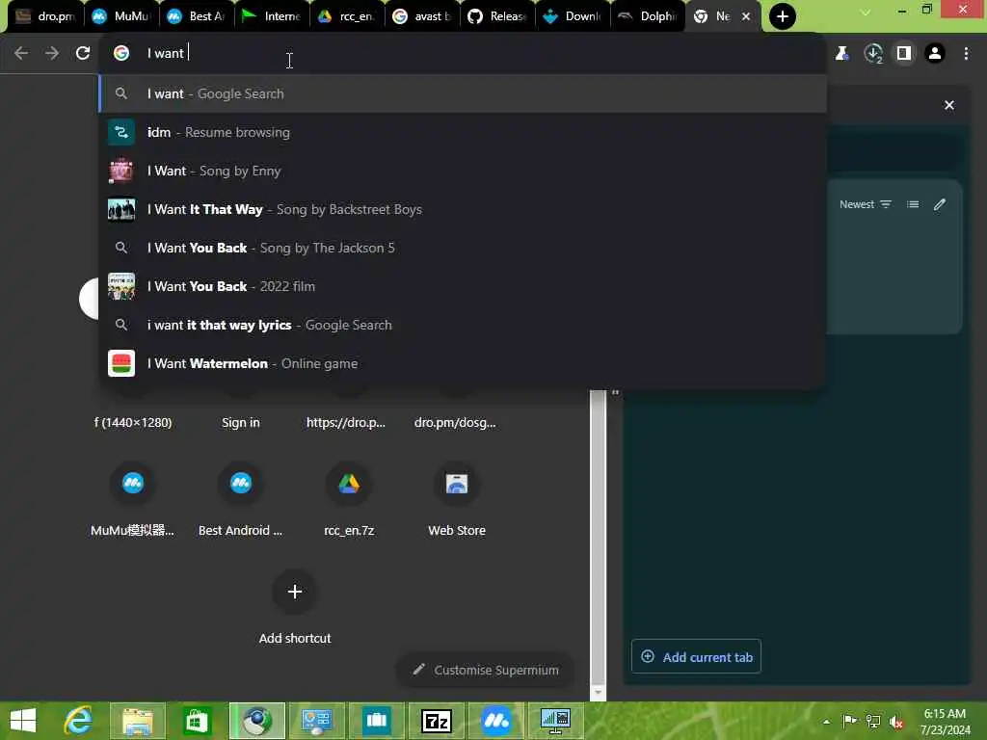Show hidden tray icons arrow
Screen dimensions: 987x740
[826, 722]
